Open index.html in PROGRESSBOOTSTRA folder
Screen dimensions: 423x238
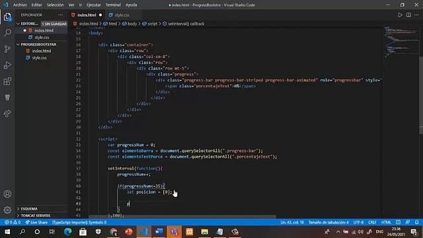41,51
